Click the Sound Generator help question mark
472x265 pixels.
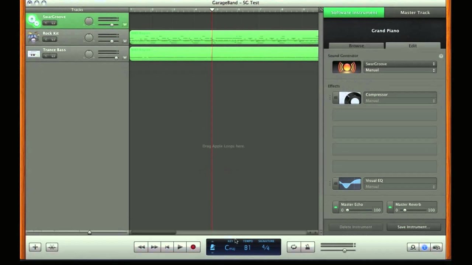point(441,56)
